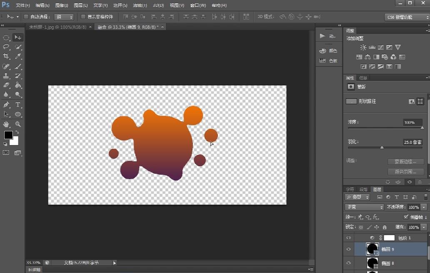Select the Path Selection tool
Screen dimensions: 430x273
tap(6, 114)
